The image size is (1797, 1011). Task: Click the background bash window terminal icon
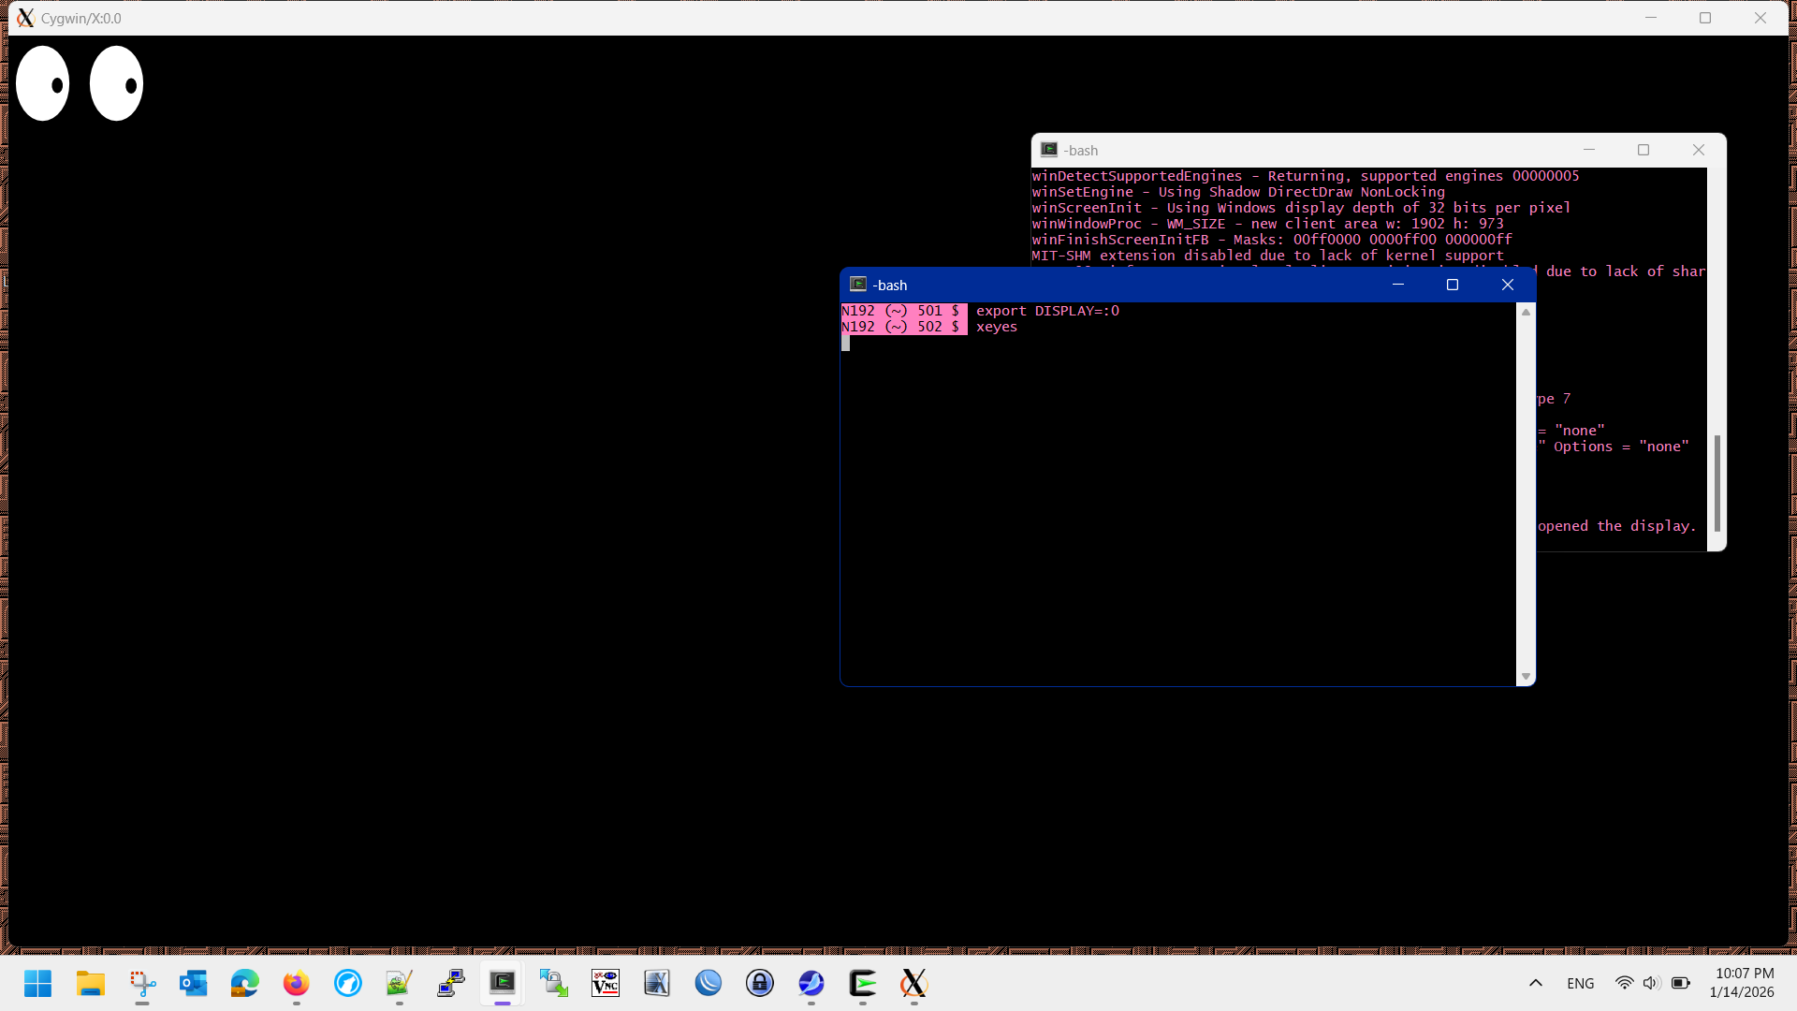[1049, 150]
